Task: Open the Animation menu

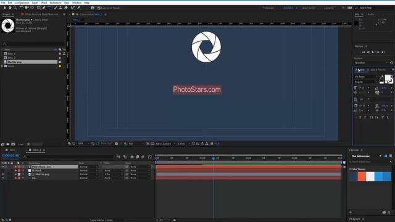Action: [56, 2]
